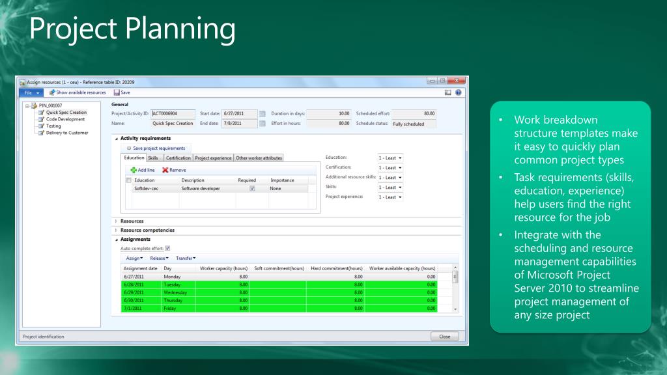Open the Start date calendar picker
The height and width of the screenshot is (375, 667).
pos(263,114)
